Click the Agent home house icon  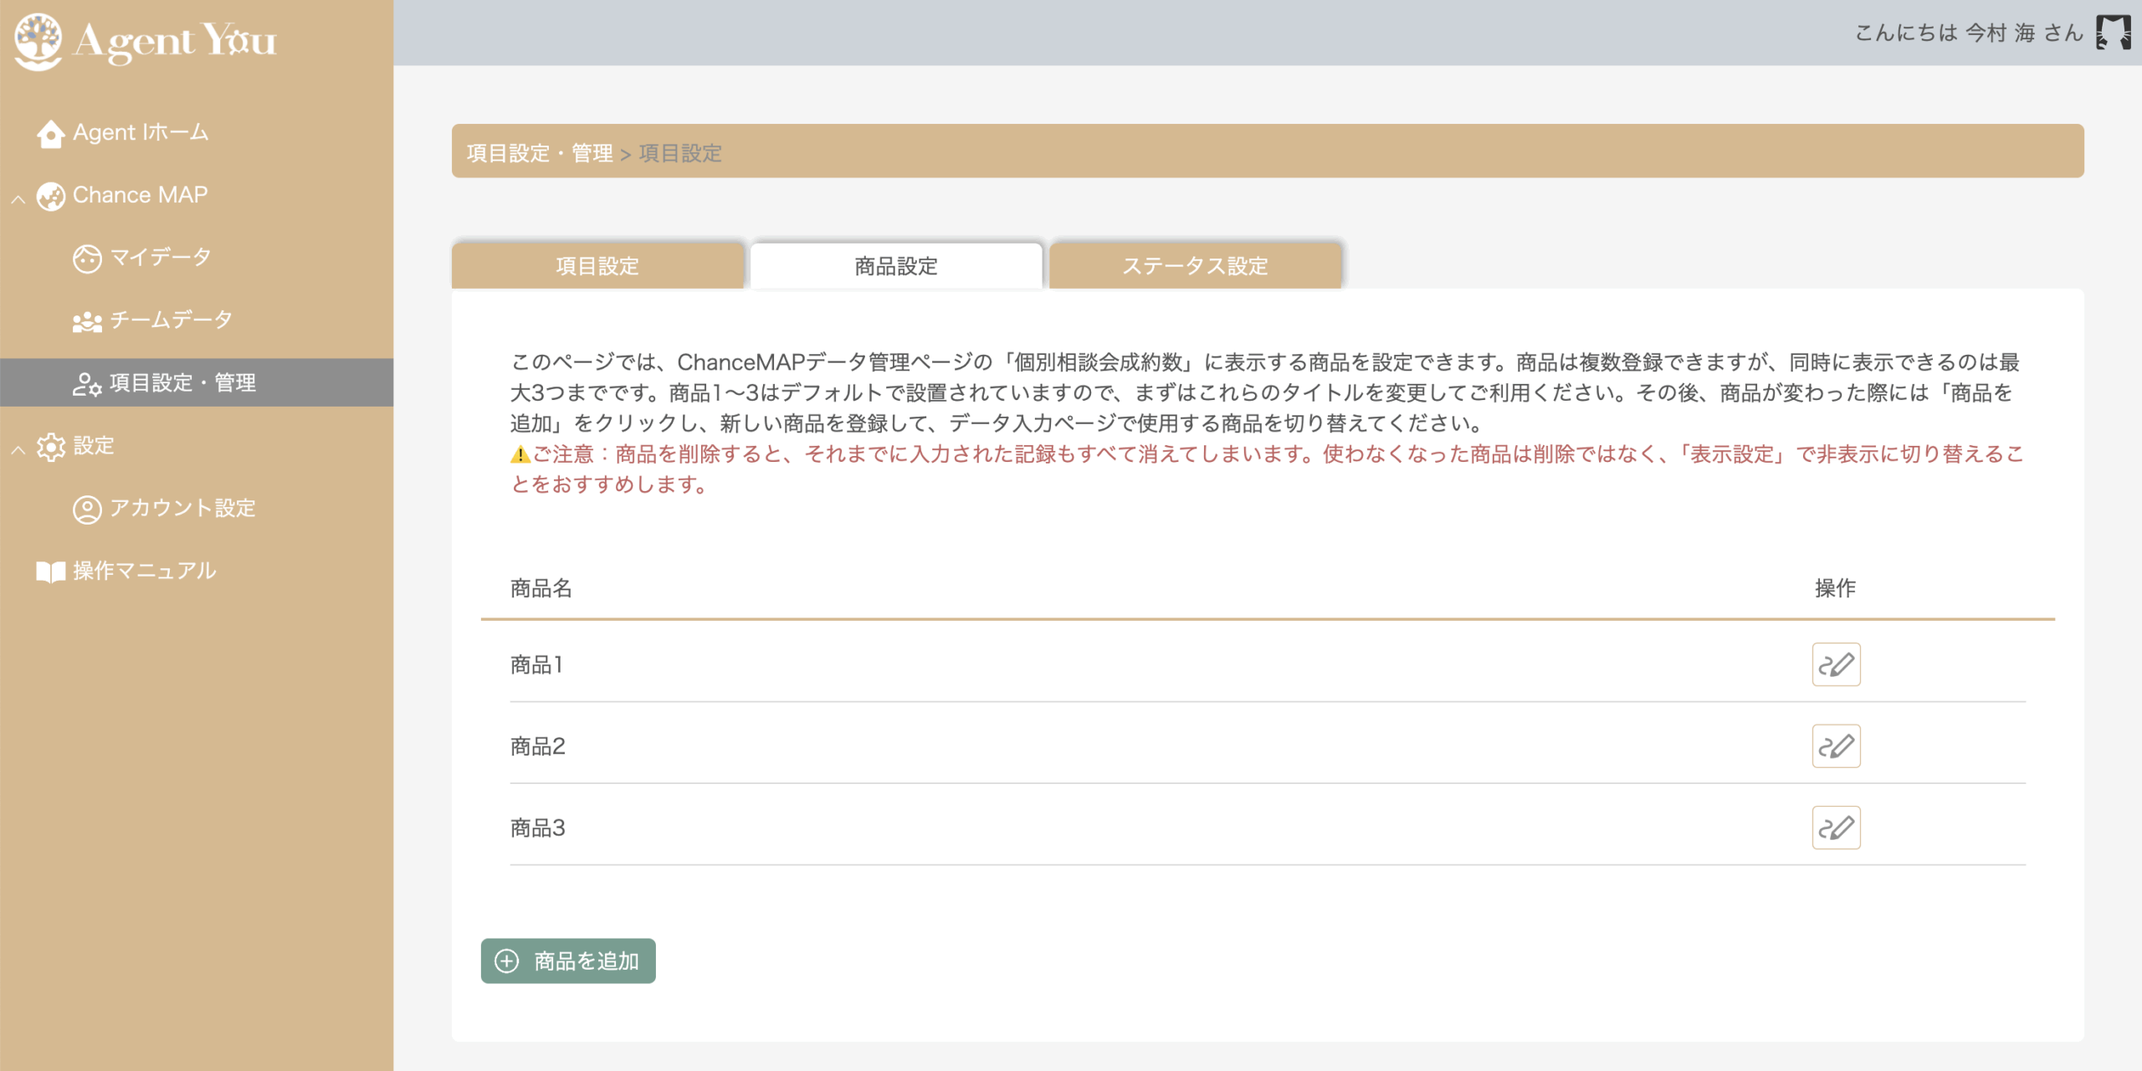tap(50, 133)
